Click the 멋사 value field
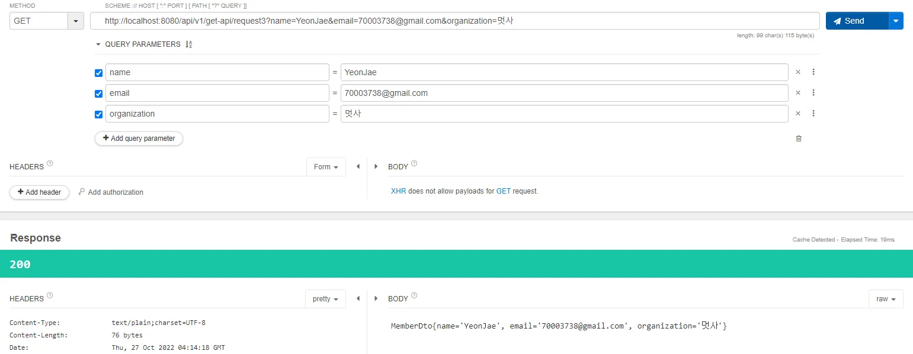The width and height of the screenshot is (913, 354). [x=564, y=114]
